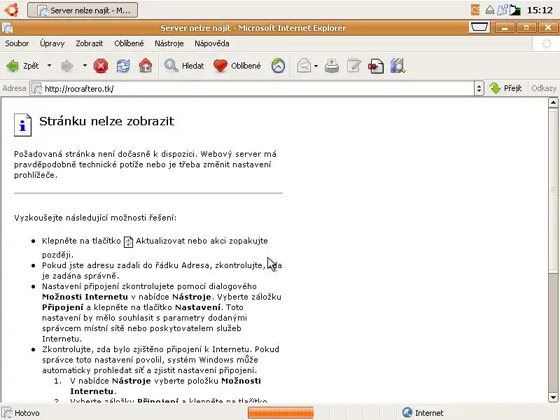Click the status bar page icon

[7, 412]
